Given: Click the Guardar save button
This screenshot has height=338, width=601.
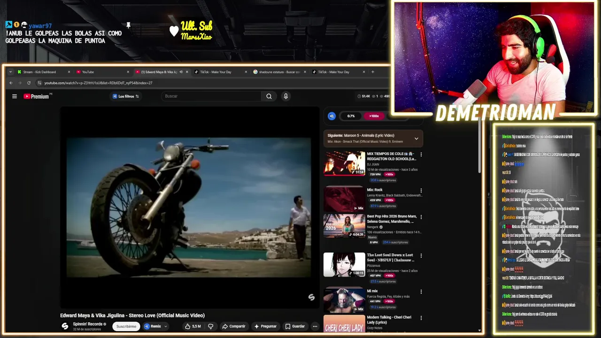Looking at the screenshot, I should point(295,326).
